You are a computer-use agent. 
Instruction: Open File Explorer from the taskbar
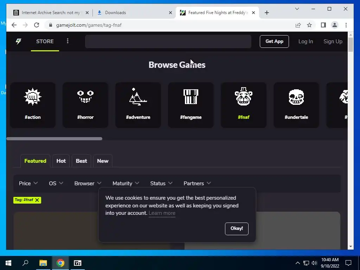click(43, 263)
